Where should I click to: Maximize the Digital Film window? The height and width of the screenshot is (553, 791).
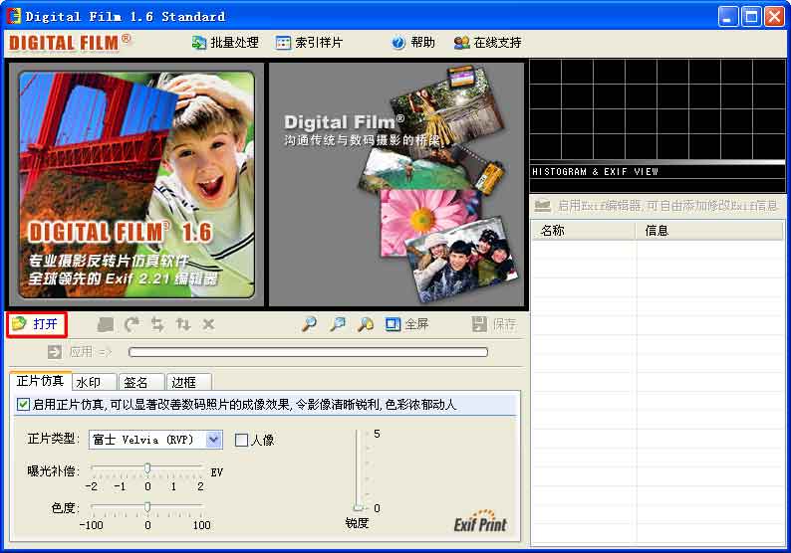[751, 17]
